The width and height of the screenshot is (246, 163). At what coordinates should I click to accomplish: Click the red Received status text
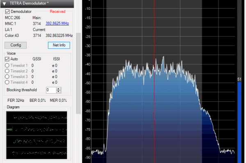click(57, 11)
